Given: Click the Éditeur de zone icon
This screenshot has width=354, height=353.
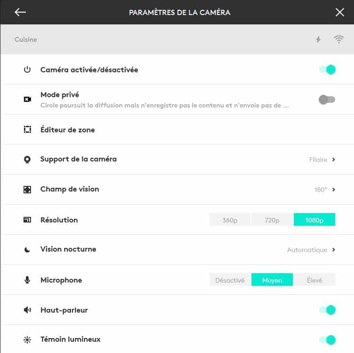Looking at the screenshot, I should [x=27, y=130].
